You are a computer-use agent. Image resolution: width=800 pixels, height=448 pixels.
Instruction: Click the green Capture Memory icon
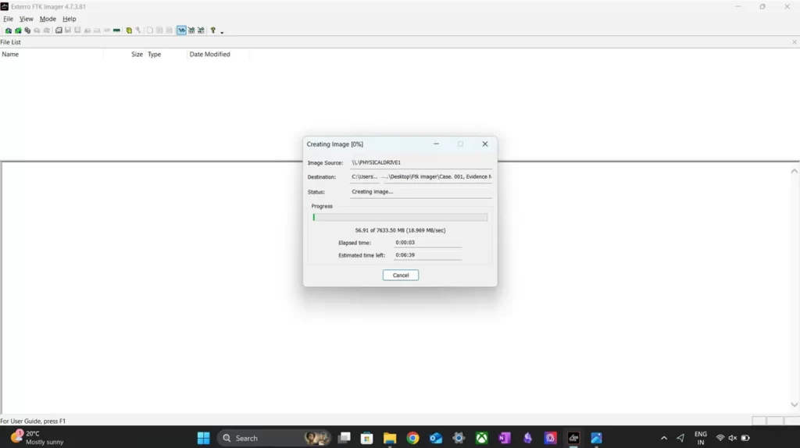116,30
